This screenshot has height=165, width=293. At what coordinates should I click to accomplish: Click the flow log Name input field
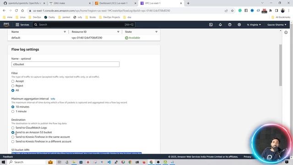coord(65,64)
